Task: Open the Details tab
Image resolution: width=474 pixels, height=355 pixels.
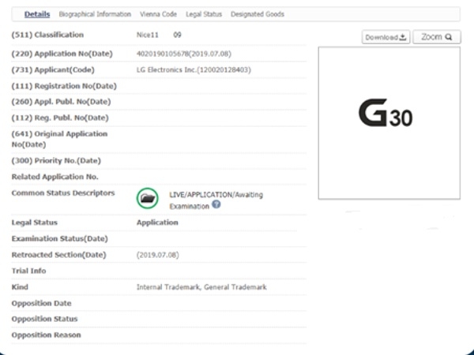Action: pos(37,14)
